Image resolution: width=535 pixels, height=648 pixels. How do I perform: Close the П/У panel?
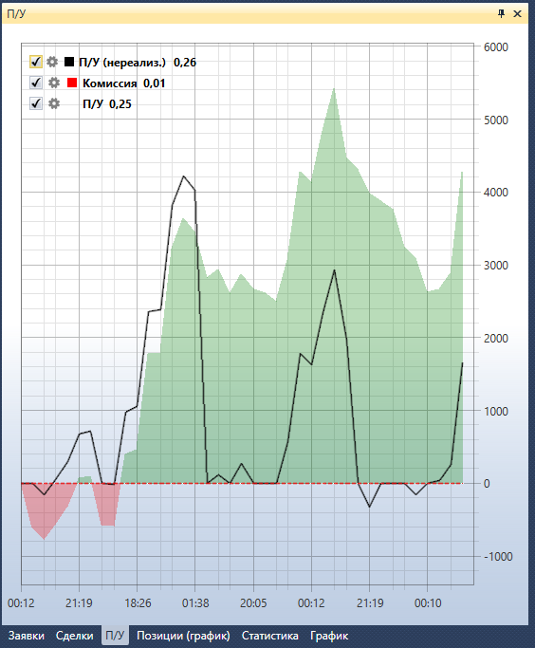click(x=517, y=13)
